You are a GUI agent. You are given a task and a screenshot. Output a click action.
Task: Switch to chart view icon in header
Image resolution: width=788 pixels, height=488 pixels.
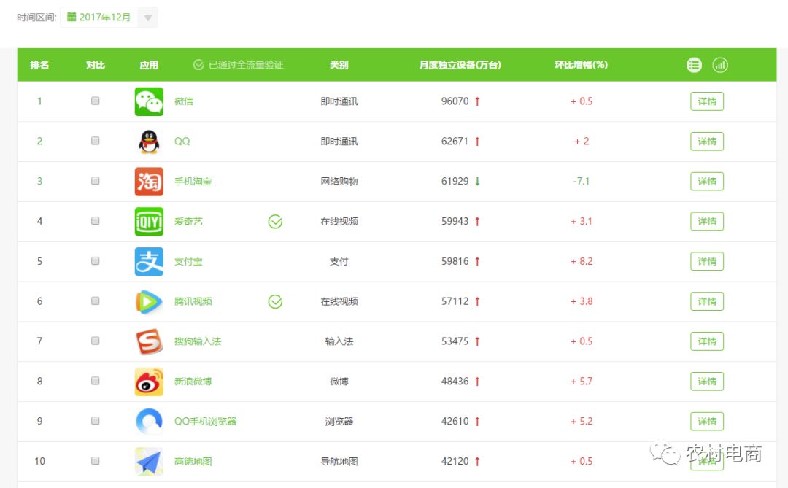720,65
